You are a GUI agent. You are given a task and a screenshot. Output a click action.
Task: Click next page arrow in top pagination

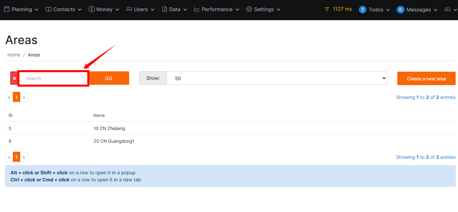coord(24,97)
